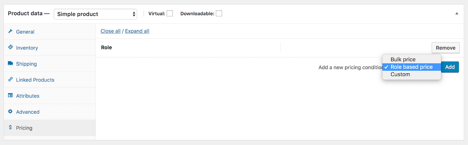Collapse the Product data panel triangle
Screen dimensions: 468x145
click(x=457, y=13)
